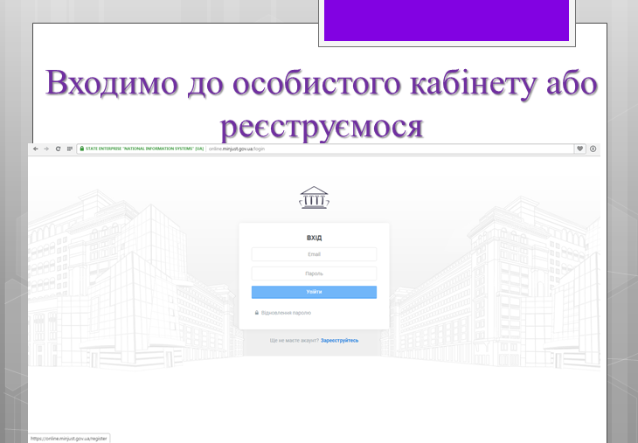
Task: Click the Ministry of Justice building logo
Action: click(314, 197)
